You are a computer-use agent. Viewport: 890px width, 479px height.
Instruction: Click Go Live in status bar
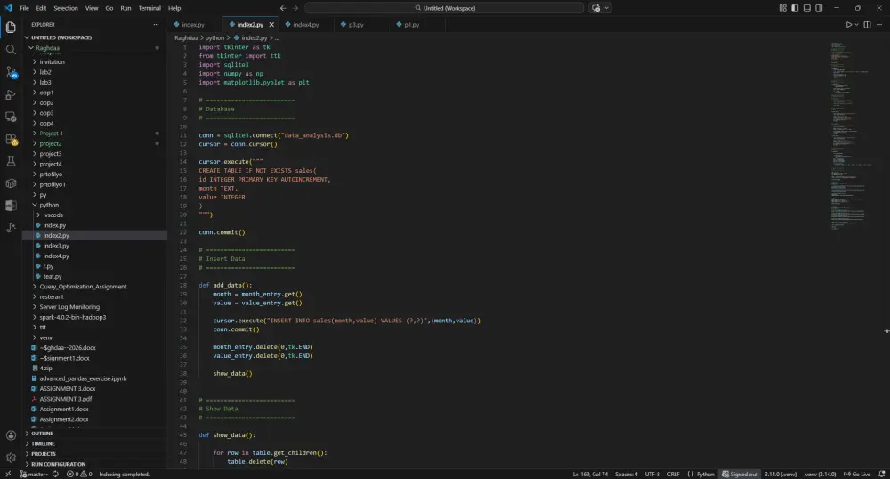858,475
